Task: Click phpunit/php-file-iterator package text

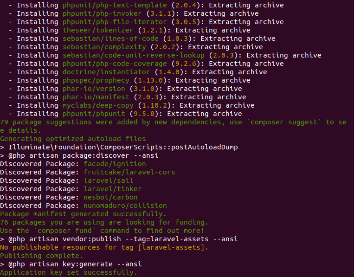Action: [115, 22]
